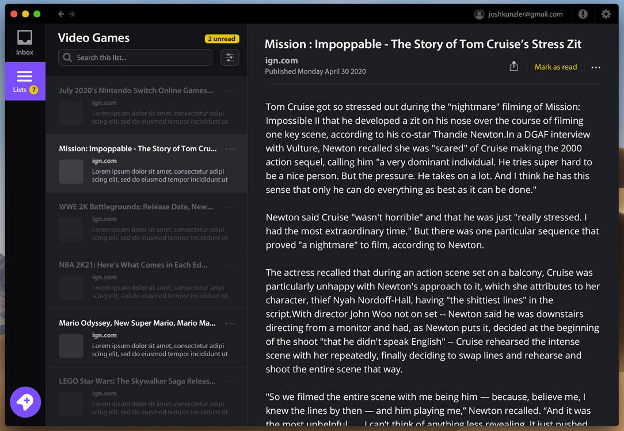Select Mission: Impoppable list entry title
Image resolution: width=624 pixels, height=431 pixels.
tap(138, 148)
